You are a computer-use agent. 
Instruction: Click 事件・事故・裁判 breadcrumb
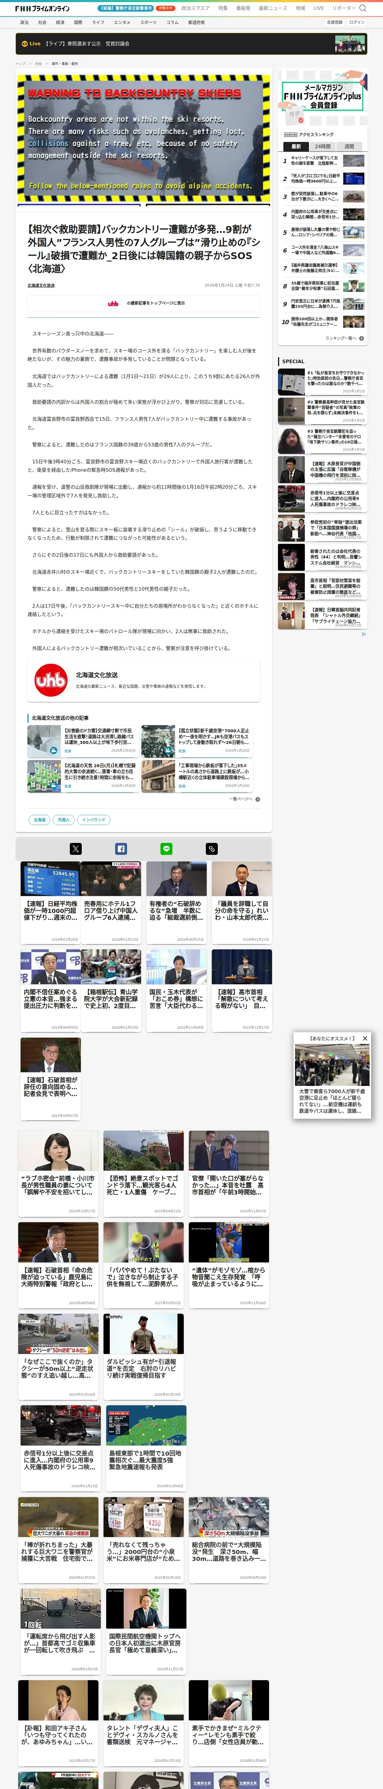65,63
